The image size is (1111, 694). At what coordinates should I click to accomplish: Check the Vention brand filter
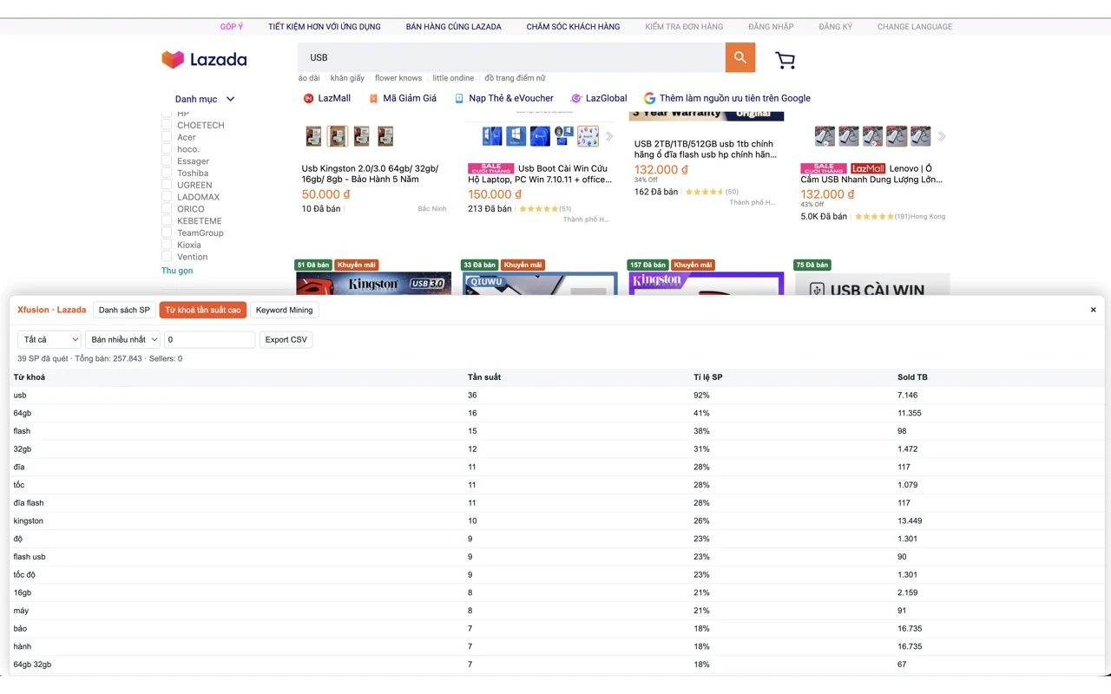(167, 257)
